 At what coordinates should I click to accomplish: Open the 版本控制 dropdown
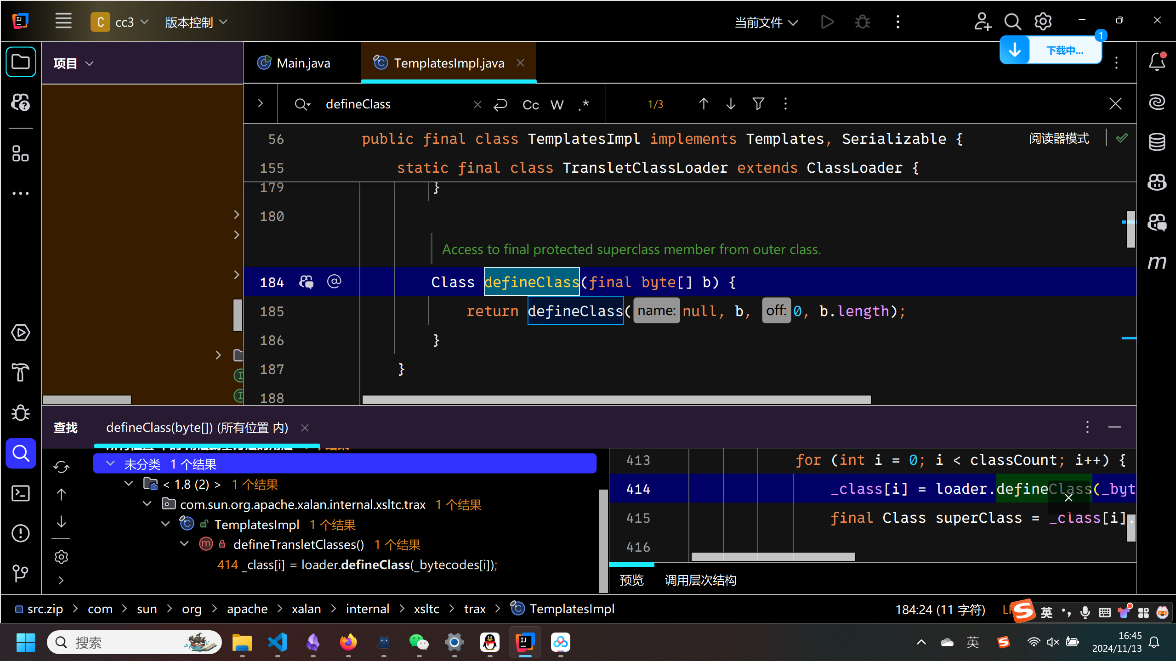pos(196,22)
